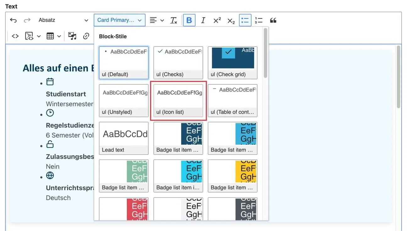
Task: Open the insert table dropdown
Action: tap(54, 36)
